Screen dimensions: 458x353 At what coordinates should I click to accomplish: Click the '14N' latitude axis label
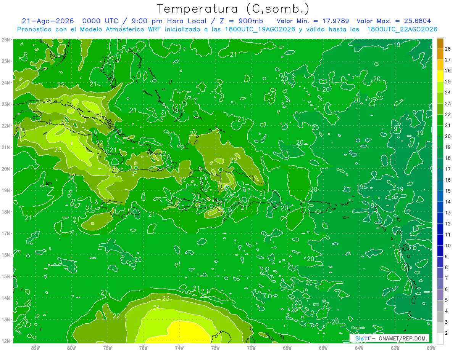tap(6, 298)
